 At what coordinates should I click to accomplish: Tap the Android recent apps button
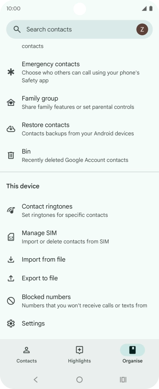[123, 380]
